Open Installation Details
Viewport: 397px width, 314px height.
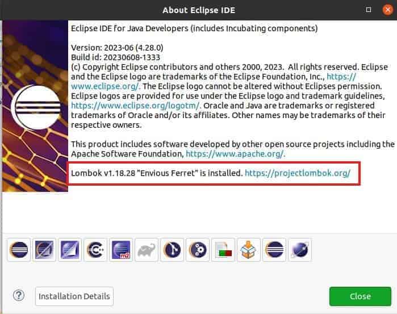[74, 296]
